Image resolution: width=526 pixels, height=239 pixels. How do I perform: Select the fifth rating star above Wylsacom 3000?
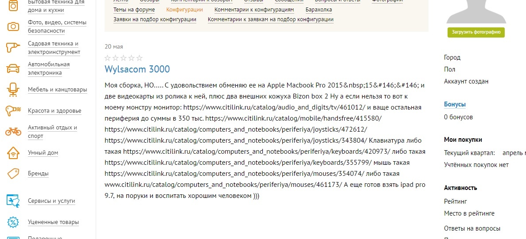[x=139, y=58]
